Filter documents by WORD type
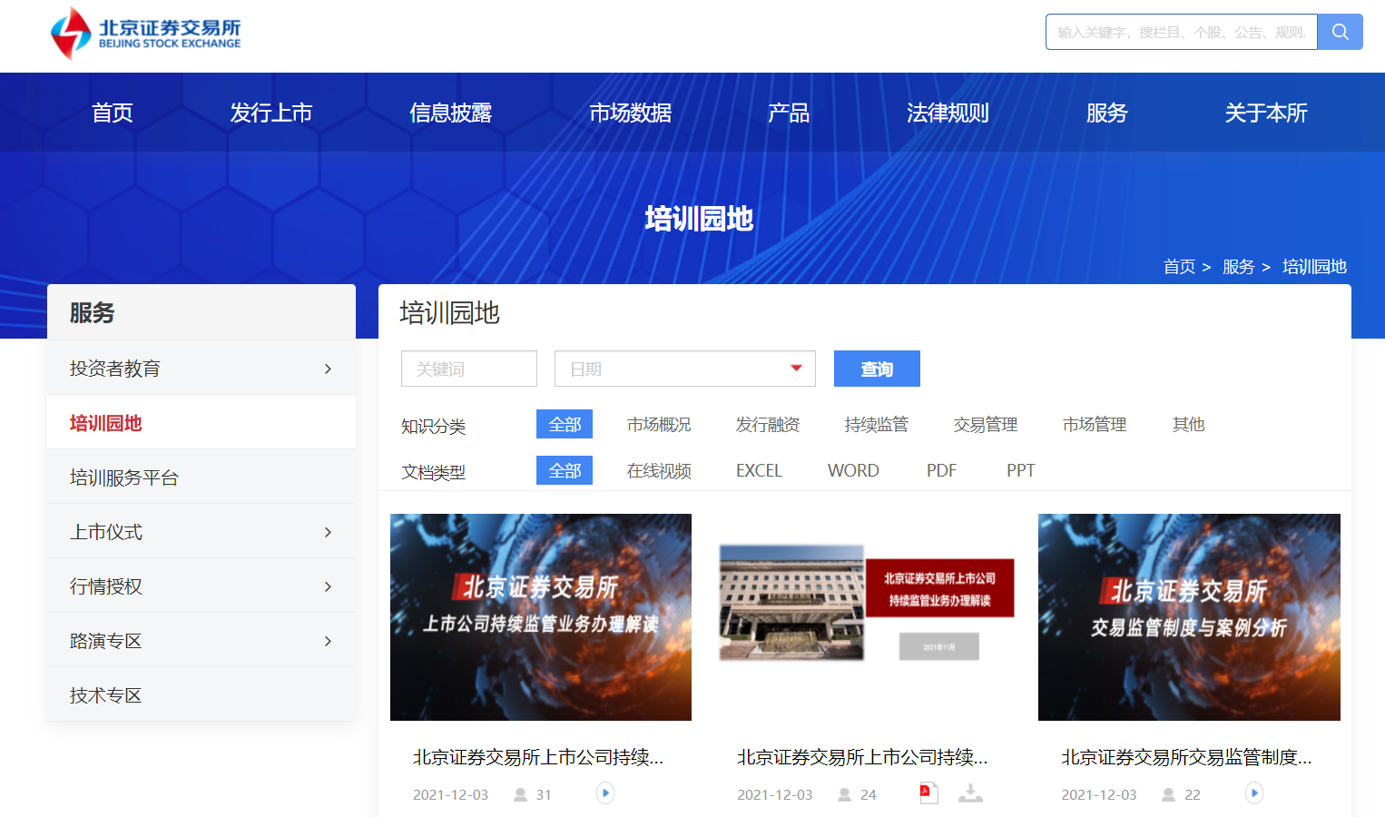The height and width of the screenshot is (817, 1385). (x=853, y=470)
